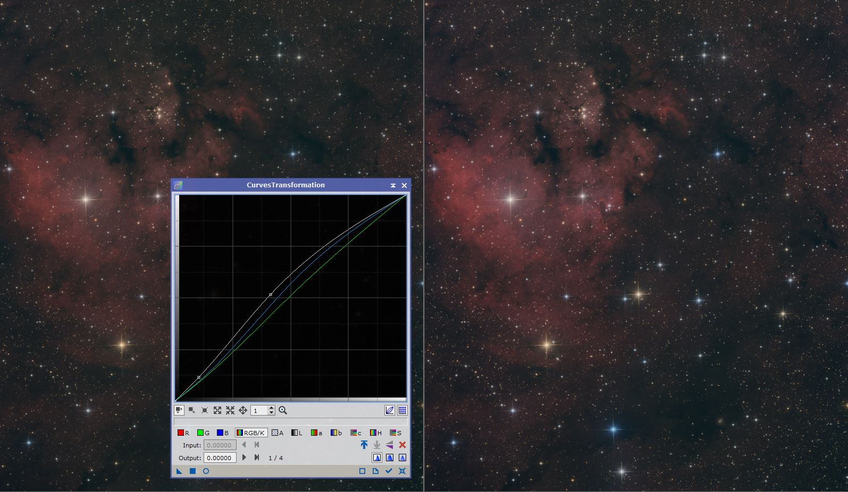848x492 pixels.
Task: Open the select point dropdown button
Action: (x=192, y=410)
